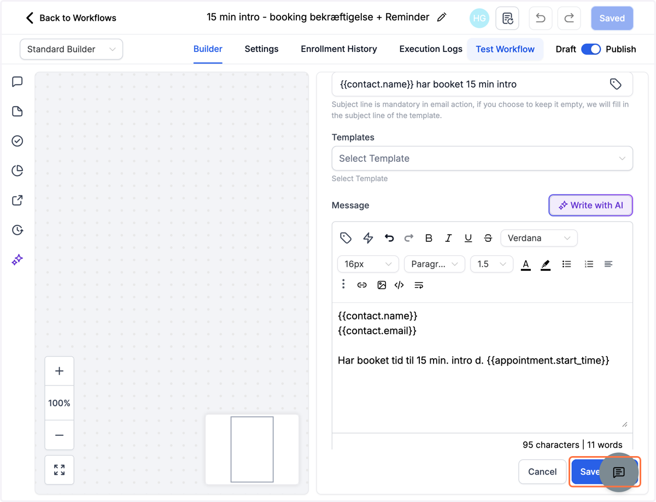The image size is (656, 502).
Task: Open Execution Logs tab
Action: point(431,49)
